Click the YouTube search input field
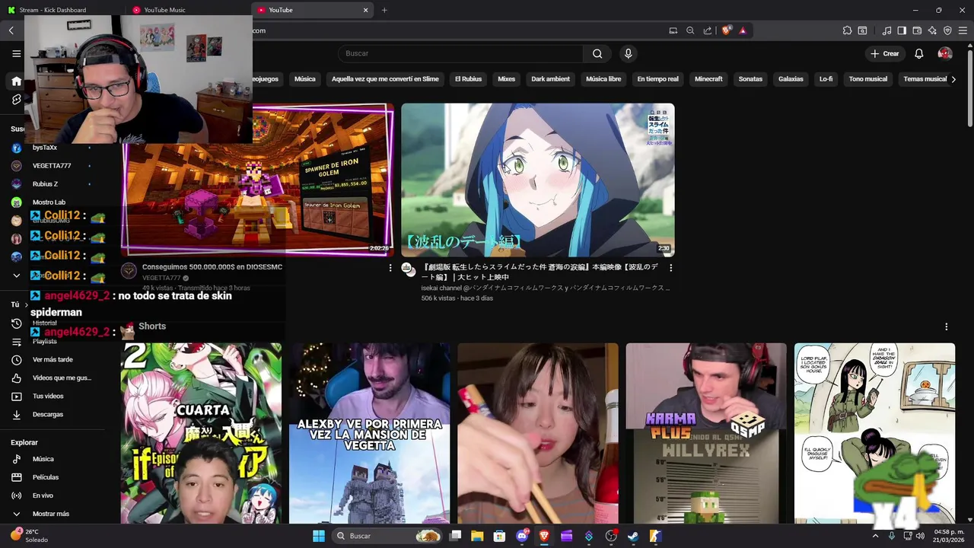974x548 pixels. (x=460, y=53)
